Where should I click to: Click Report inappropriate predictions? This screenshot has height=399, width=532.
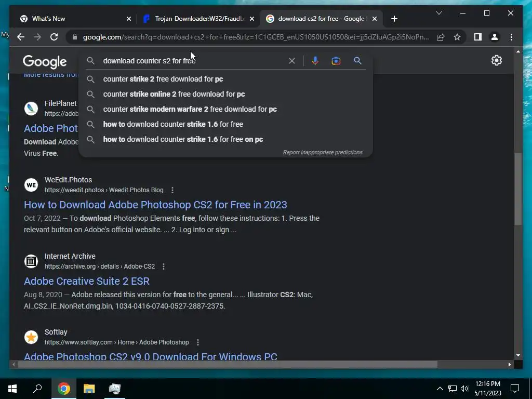(x=323, y=152)
